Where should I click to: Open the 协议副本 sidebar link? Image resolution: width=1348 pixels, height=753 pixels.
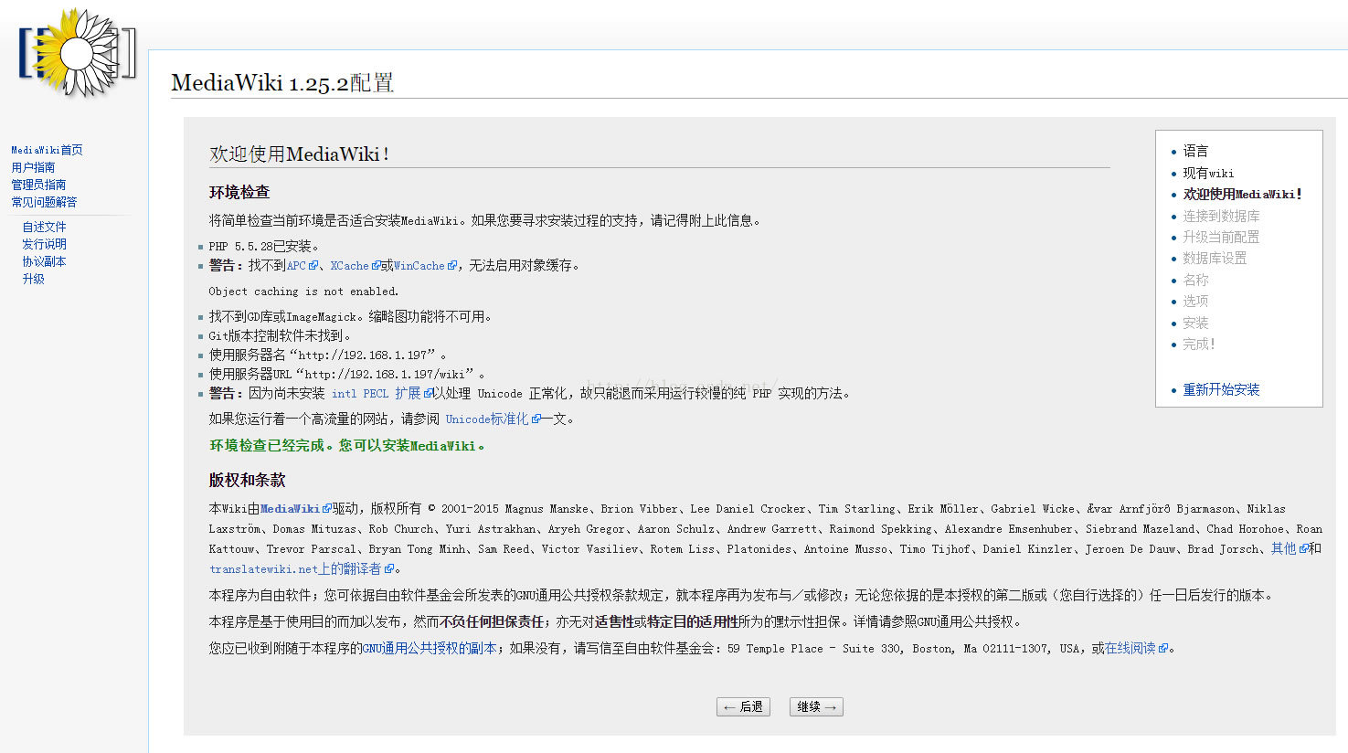[44, 261]
